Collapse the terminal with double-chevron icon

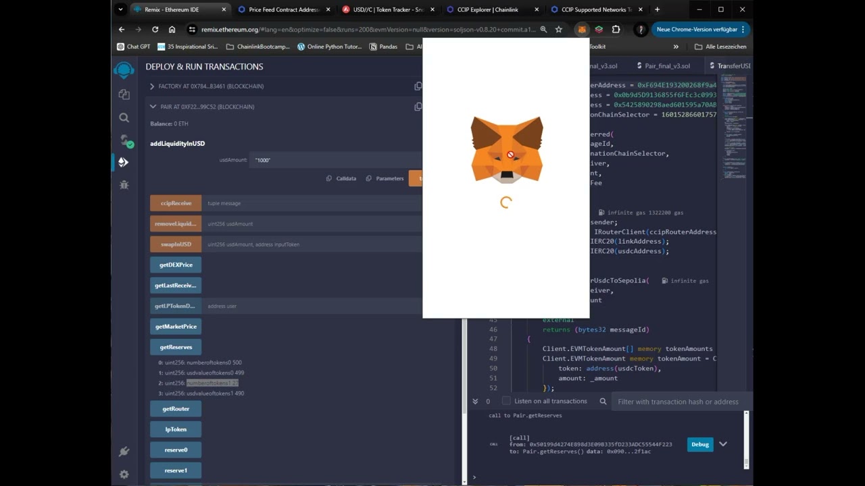pos(474,401)
